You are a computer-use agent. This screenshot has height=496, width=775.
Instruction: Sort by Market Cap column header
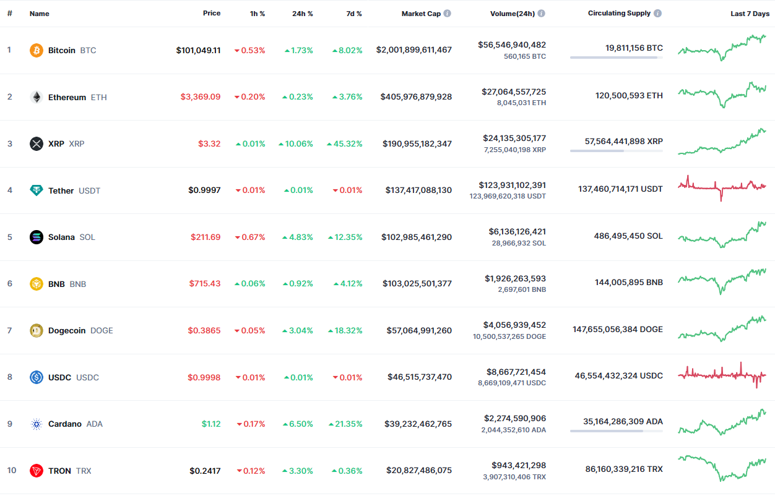click(421, 13)
